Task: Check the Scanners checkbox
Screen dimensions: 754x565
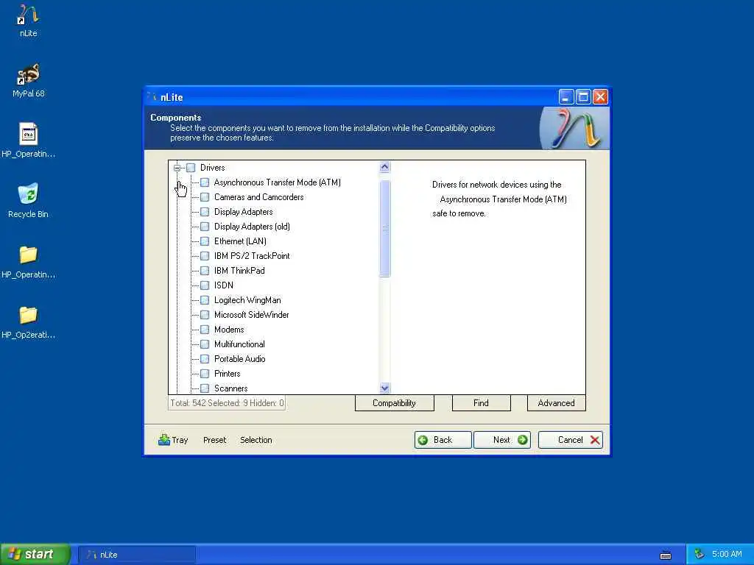Action: click(x=205, y=388)
